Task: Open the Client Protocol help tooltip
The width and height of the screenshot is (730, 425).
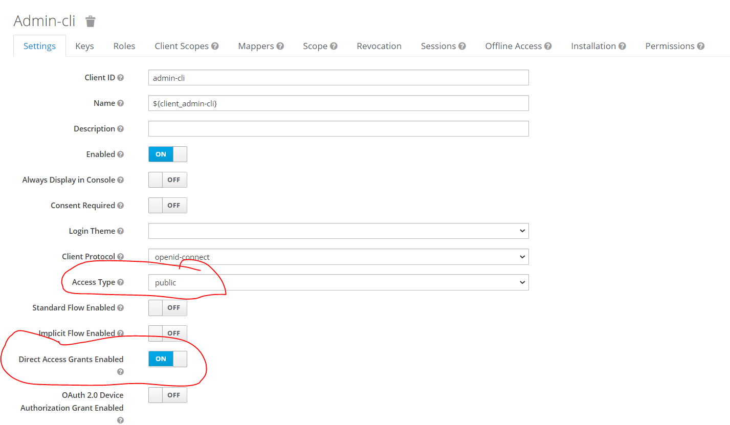Action: pos(121,256)
